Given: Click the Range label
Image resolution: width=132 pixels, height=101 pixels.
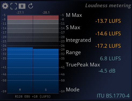Looking at the screenshot, I should pyautogui.click(x=73, y=53).
